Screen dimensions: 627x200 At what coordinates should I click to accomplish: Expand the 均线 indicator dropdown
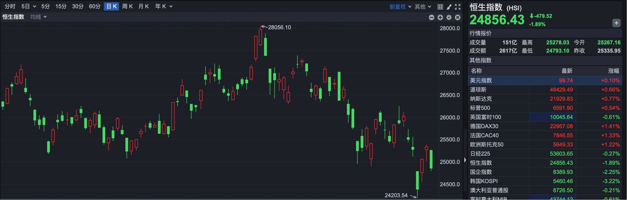point(39,17)
